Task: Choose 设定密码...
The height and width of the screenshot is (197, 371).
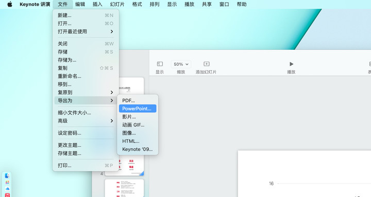Action: pyautogui.click(x=86, y=133)
